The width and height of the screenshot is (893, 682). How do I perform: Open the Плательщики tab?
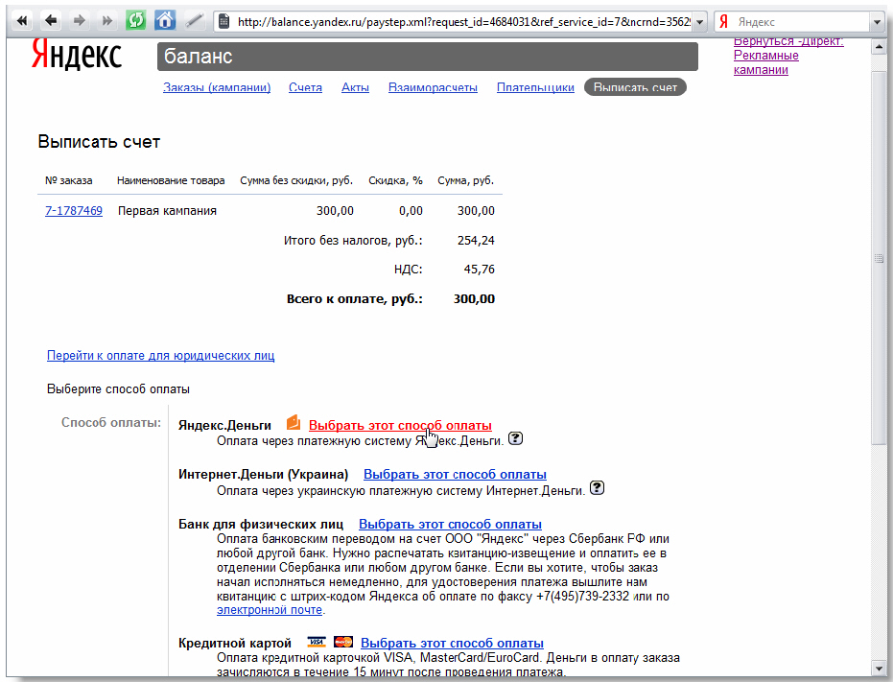coord(535,87)
